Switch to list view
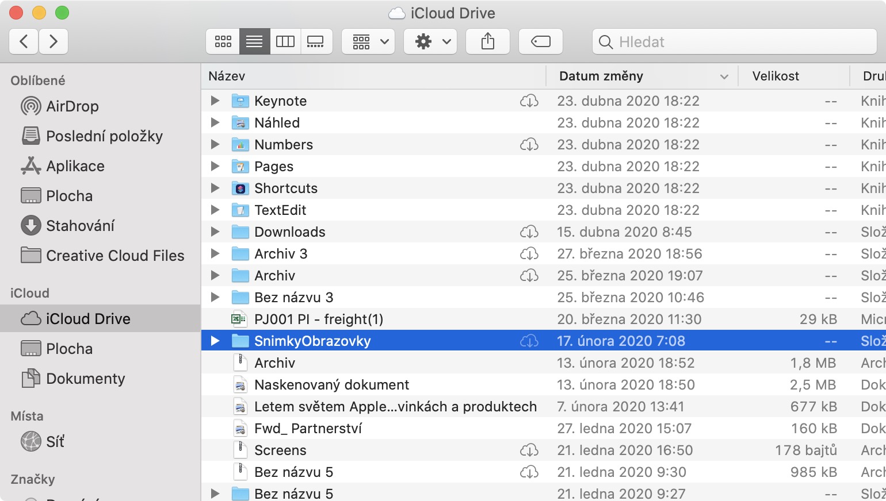Screen dimensions: 886x501 (x=254, y=41)
